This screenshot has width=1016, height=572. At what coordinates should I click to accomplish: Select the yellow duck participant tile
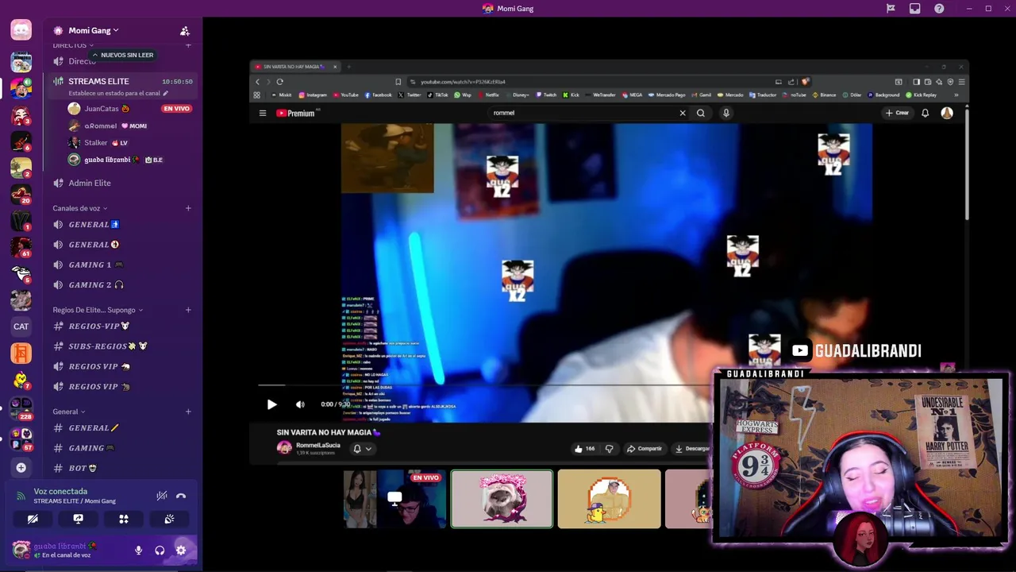[609, 499]
